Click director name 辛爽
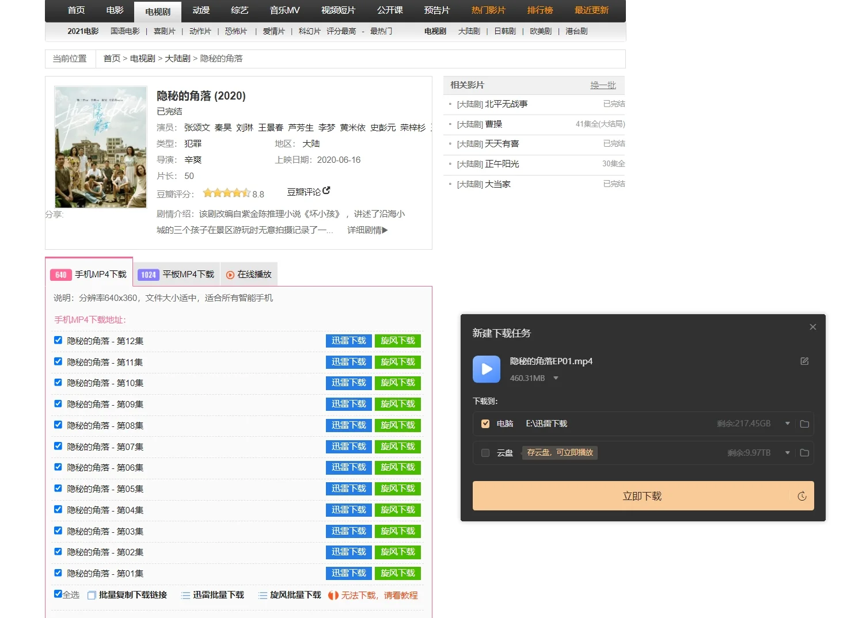 [x=193, y=160]
